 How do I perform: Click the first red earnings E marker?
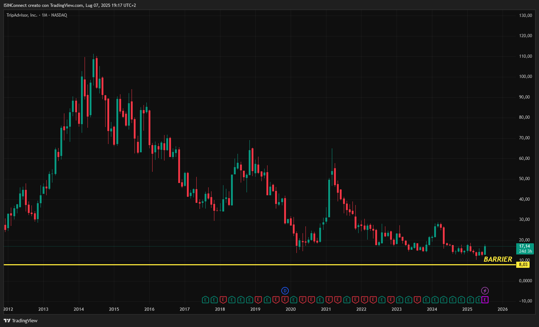[223, 300]
